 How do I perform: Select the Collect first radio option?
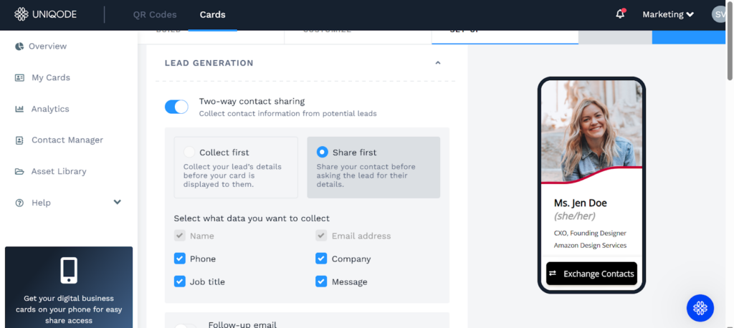click(189, 152)
